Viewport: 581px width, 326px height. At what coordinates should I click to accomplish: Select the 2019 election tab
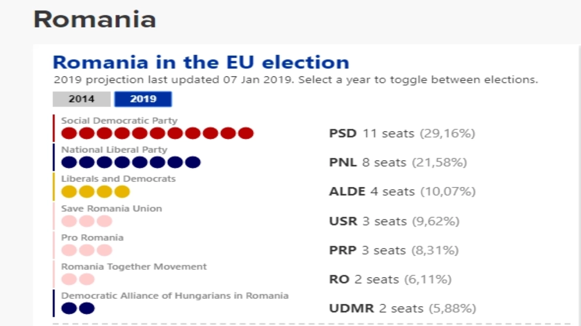click(143, 99)
